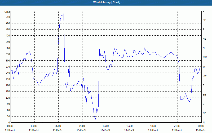Select the y-axis value '240'
The height and width of the screenshot is (133, 212).
pyautogui.click(x=8, y=73)
